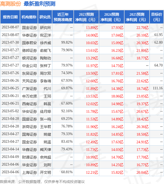Click researcher name 韩晨
164x184 pixels.
(x=47, y=104)
